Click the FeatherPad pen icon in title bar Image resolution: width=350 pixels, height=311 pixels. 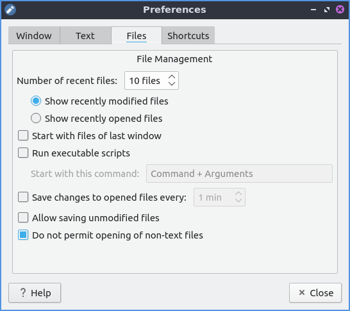[x=10, y=10]
